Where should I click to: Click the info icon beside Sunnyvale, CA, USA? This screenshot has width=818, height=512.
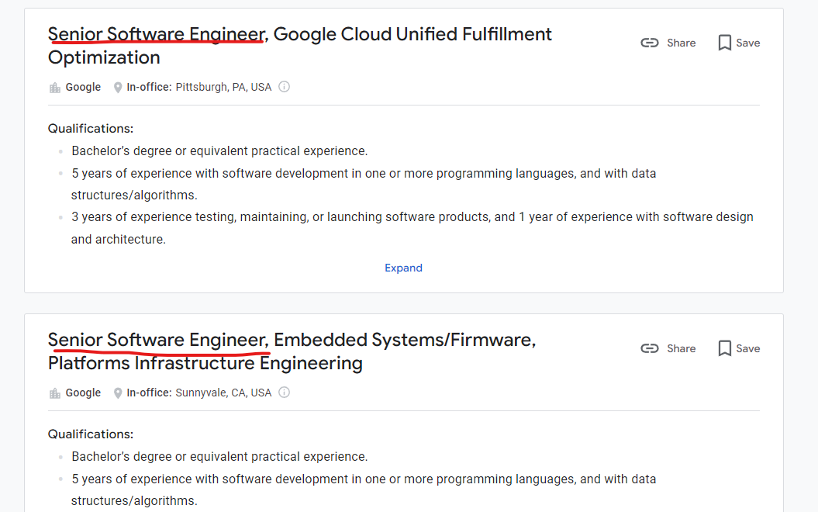(x=285, y=393)
